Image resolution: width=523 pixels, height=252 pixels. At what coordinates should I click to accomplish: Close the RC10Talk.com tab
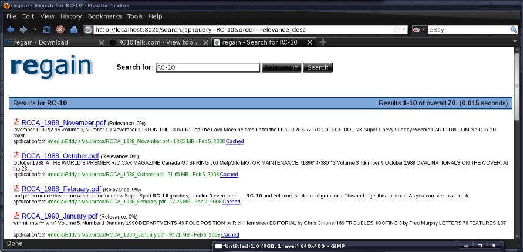pyautogui.click(x=206, y=42)
